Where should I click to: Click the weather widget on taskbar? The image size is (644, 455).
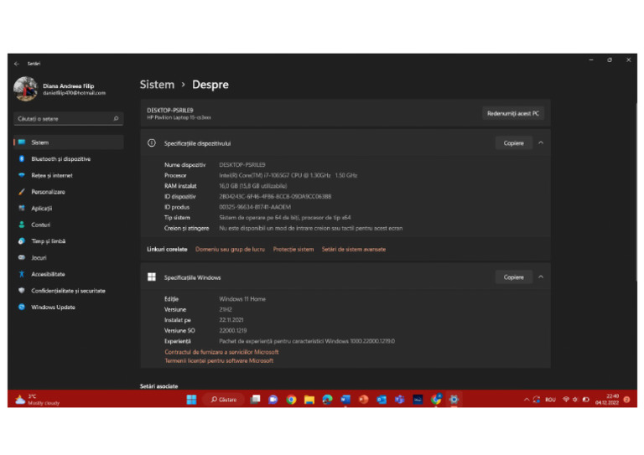[38, 400]
